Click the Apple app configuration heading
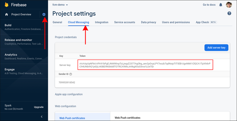The width and height of the screenshot is (237, 121). pyautogui.click(x=69, y=94)
